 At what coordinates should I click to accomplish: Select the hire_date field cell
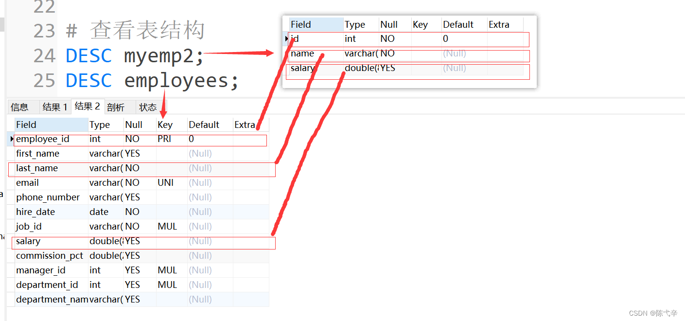pyautogui.click(x=52, y=212)
